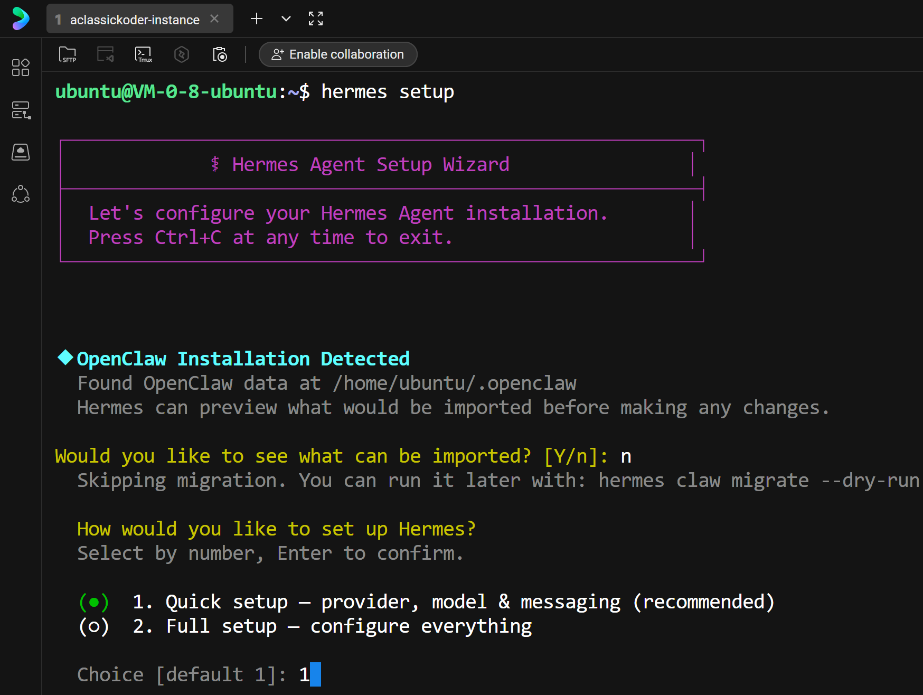Click 'Press Ctrl+C at any time to exit.'
This screenshot has height=695, width=923.
[270, 238]
